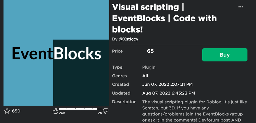Click the All genres value
The height and width of the screenshot is (123, 256).
click(x=145, y=76)
